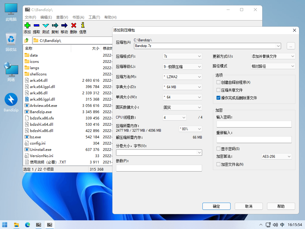Screen dimensions: 305x229
Task: Click the 名称 column header
Action: (x=47, y=48)
